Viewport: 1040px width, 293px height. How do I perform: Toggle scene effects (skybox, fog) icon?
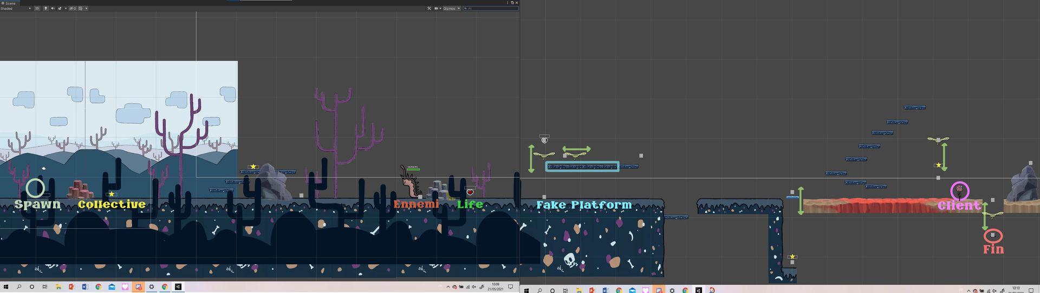click(60, 9)
